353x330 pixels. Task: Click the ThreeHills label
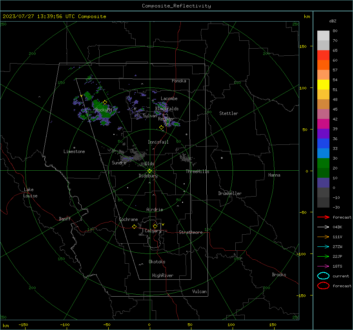tap(197, 171)
